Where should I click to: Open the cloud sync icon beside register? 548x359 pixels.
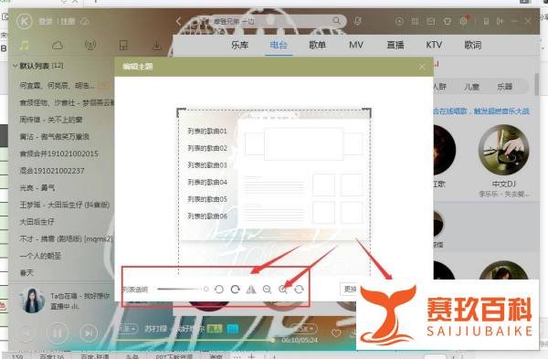coord(85,22)
